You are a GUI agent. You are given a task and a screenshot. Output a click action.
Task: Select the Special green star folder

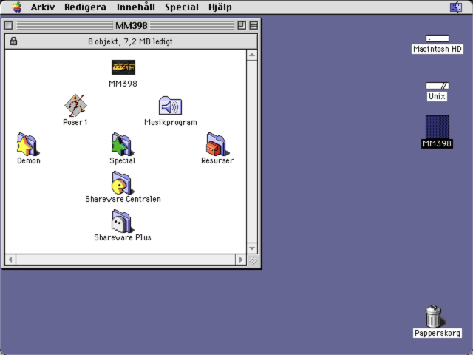(123, 144)
